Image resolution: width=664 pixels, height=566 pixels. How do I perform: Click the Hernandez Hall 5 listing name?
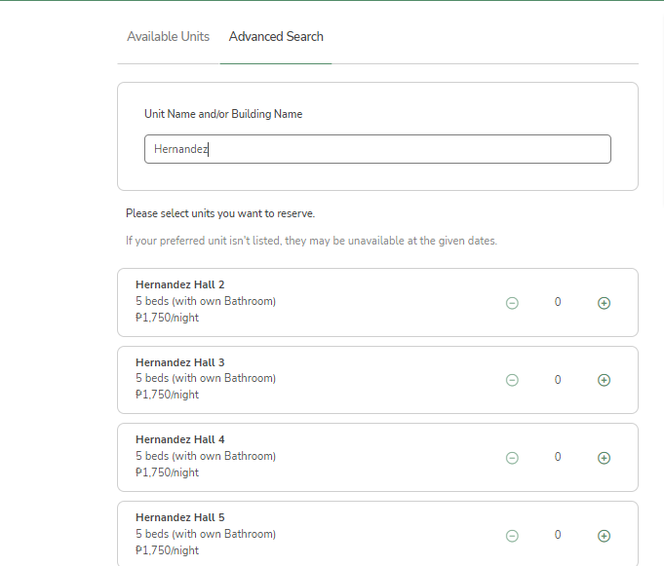click(x=180, y=517)
